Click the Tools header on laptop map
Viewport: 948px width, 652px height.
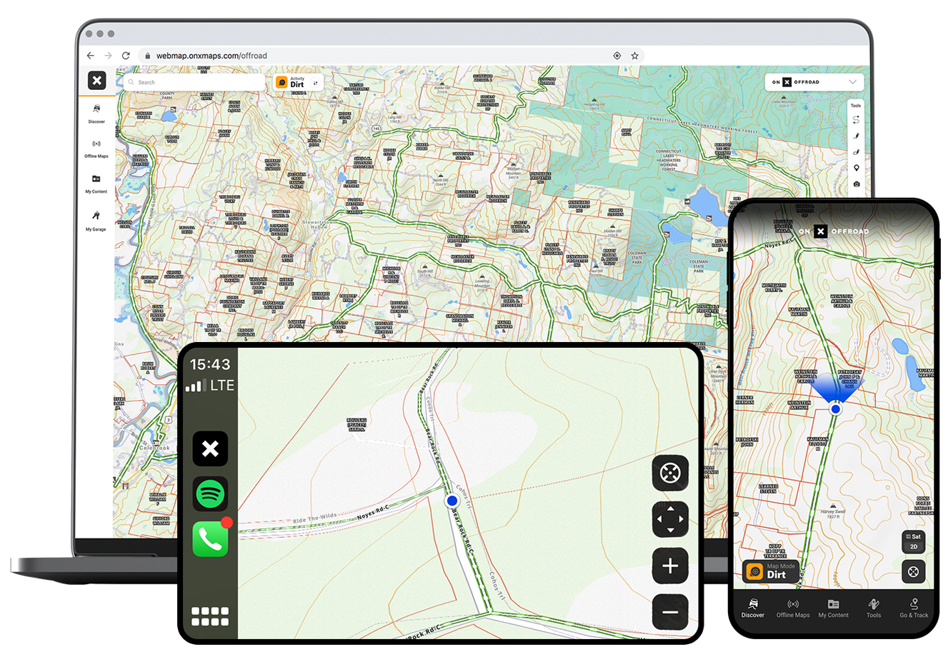856,106
